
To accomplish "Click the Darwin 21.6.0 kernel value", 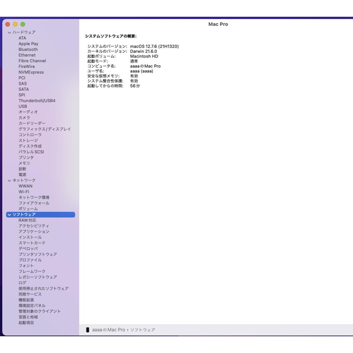I will tap(143, 51).
